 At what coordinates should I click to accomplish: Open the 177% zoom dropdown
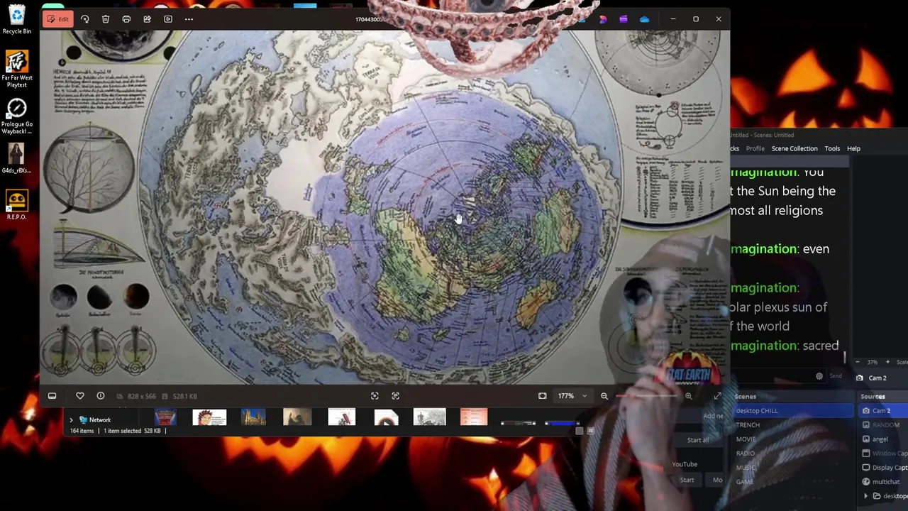pos(572,396)
